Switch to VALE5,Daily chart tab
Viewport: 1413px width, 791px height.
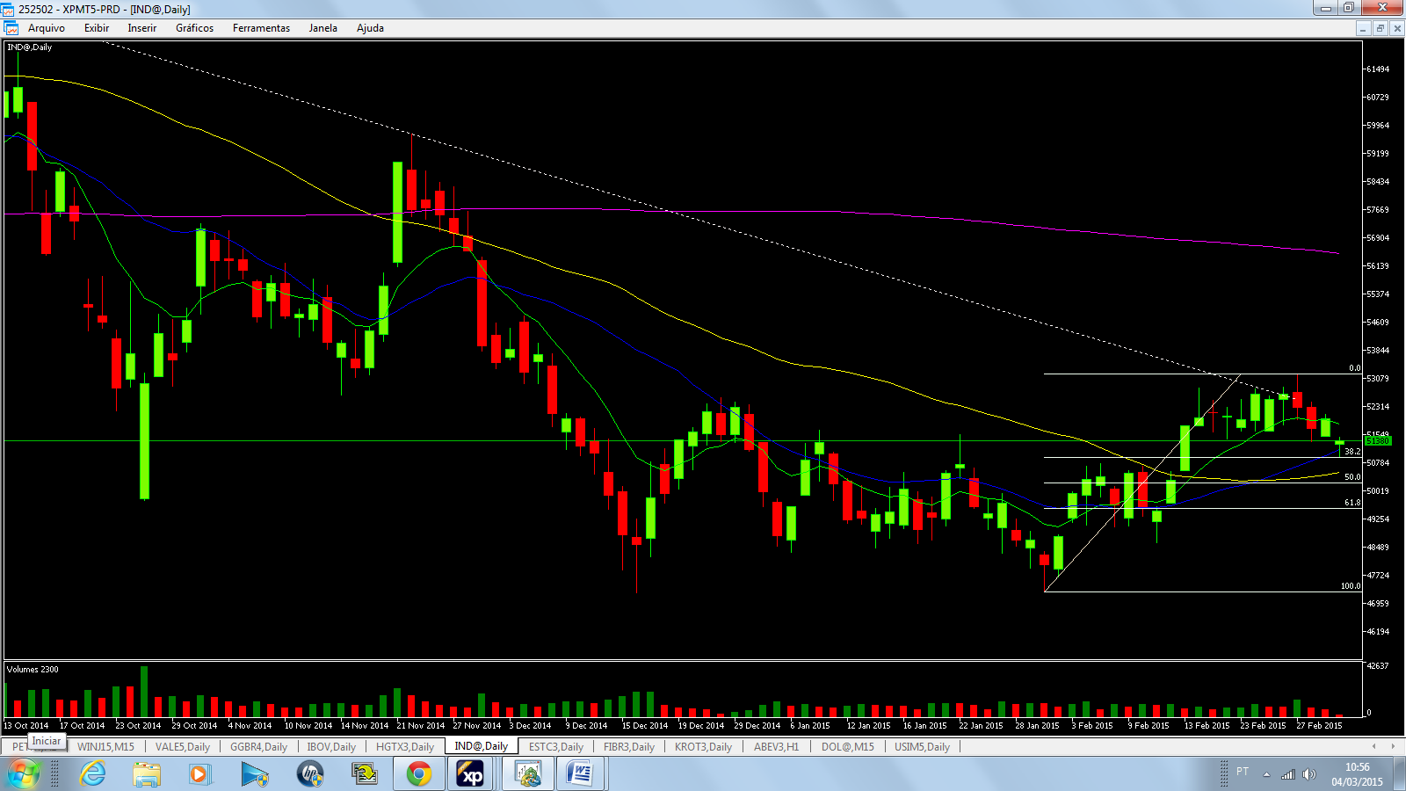(183, 747)
